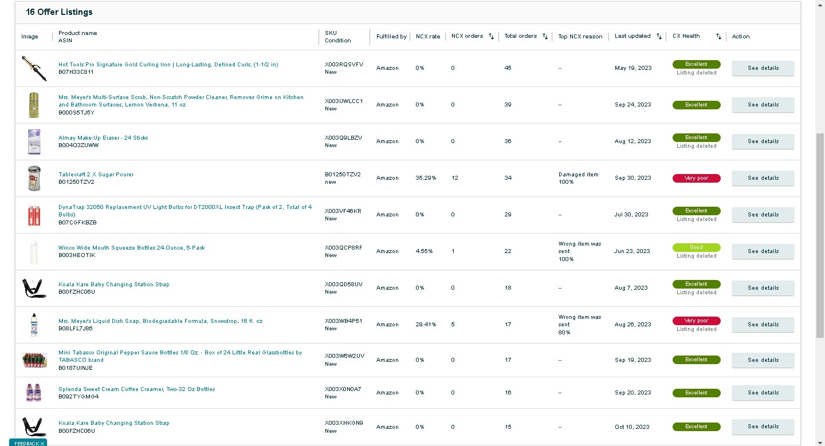Click the Damaged item 100% reason

point(579,178)
